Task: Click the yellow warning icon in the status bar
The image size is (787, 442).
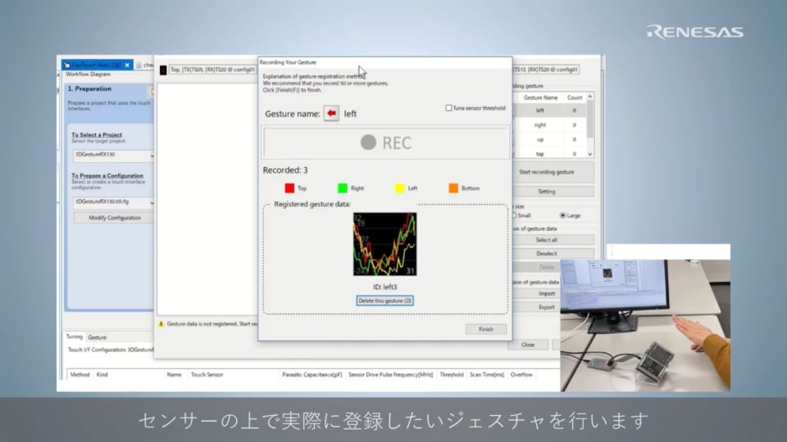Action: [x=161, y=324]
